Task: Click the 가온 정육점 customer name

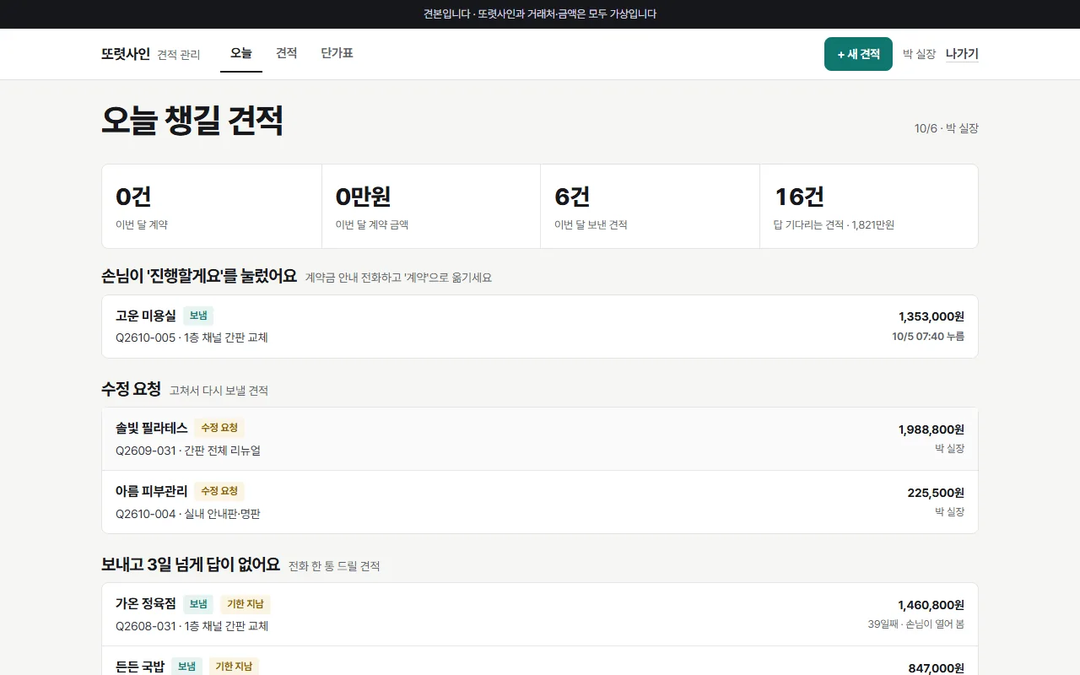Action: 146,603
